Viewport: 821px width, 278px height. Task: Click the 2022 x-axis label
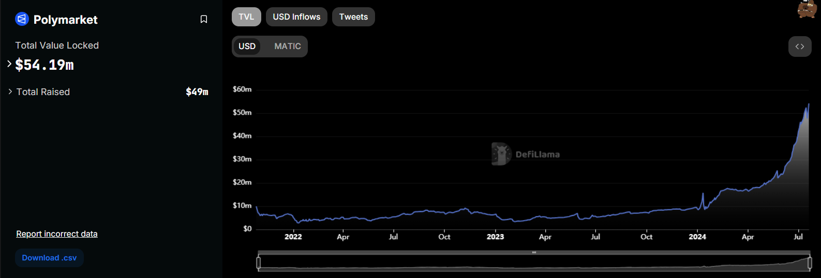pyautogui.click(x=293, y=237)
